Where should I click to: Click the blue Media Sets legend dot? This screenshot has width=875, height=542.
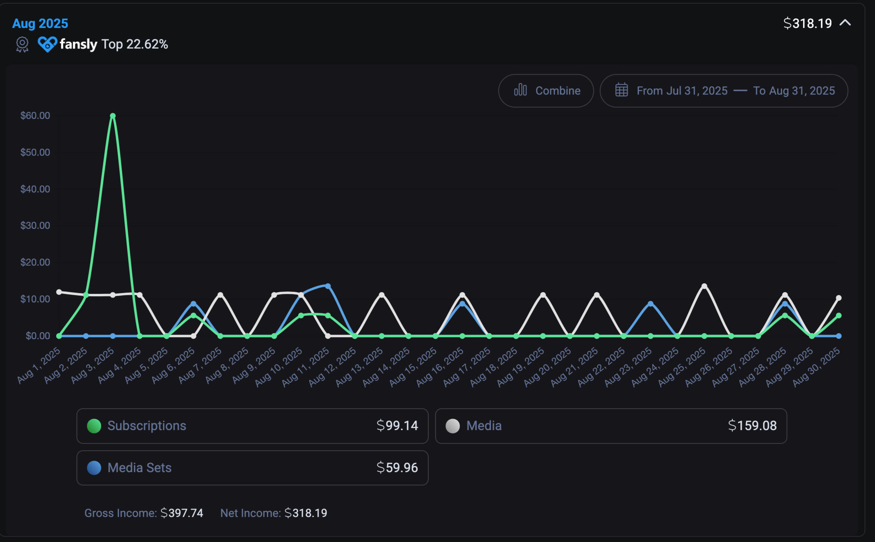pos(94,468)
